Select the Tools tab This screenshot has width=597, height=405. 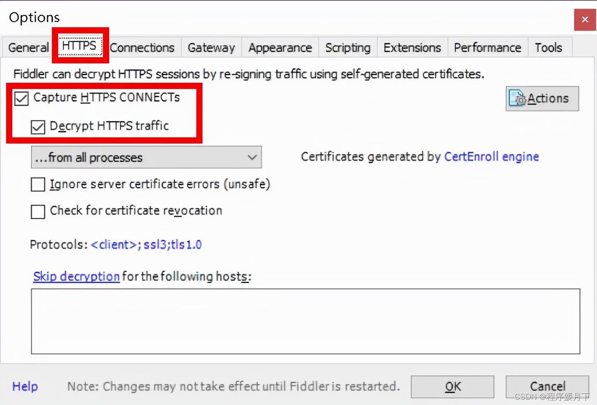point(549,48)
